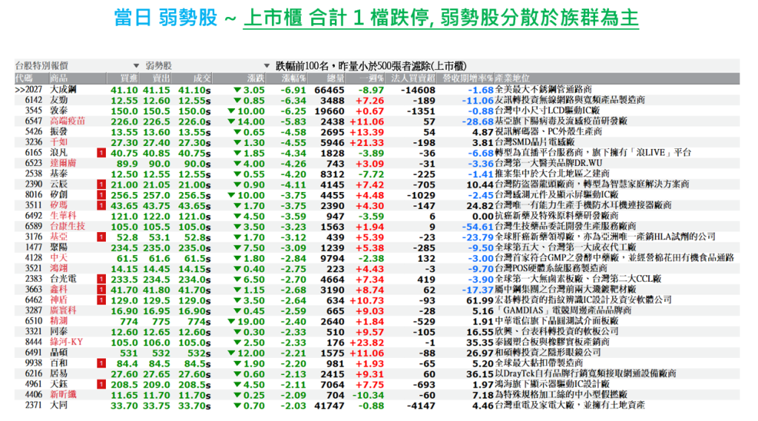Select the 綠河-KY stock name
Image resolution: width=758 pixels, height=421 pixels.
67,342
